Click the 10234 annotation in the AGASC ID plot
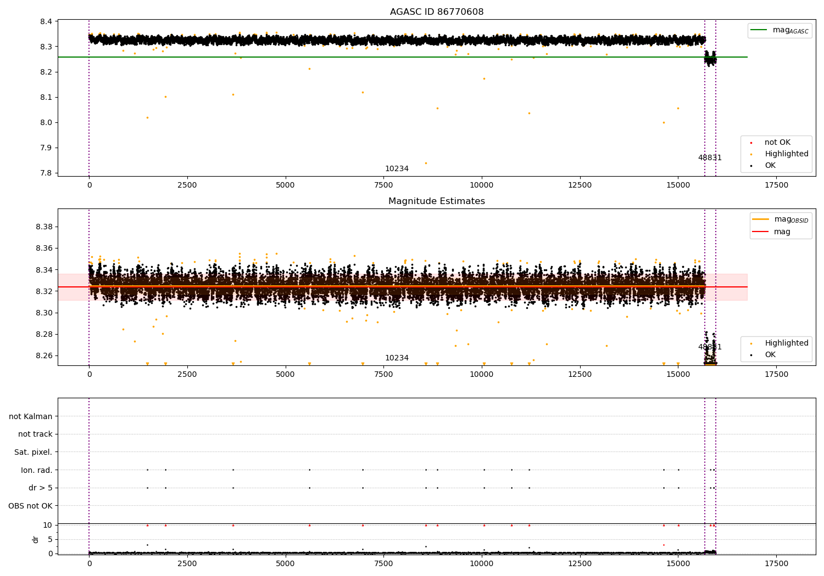824x576 pixels. tap(397, 168)
